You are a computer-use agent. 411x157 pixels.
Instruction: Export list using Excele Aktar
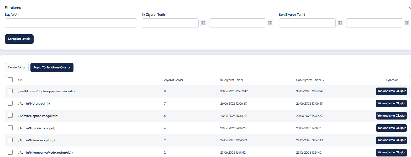17,67
